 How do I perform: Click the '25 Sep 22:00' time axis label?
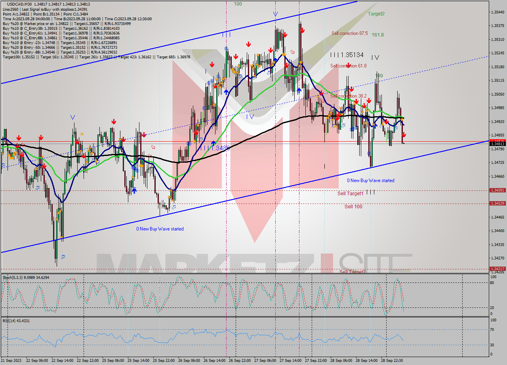tap(164, 361)
